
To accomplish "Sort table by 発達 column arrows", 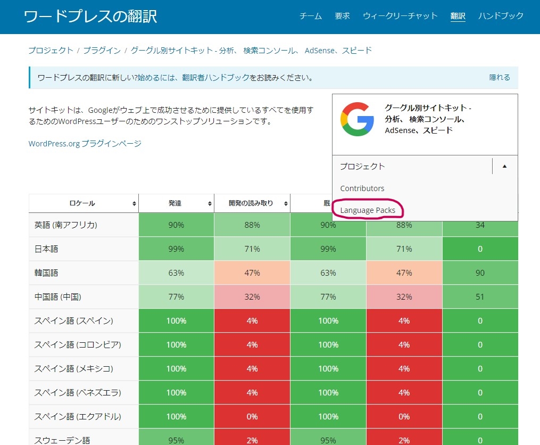I will click(x=210, y=204).
